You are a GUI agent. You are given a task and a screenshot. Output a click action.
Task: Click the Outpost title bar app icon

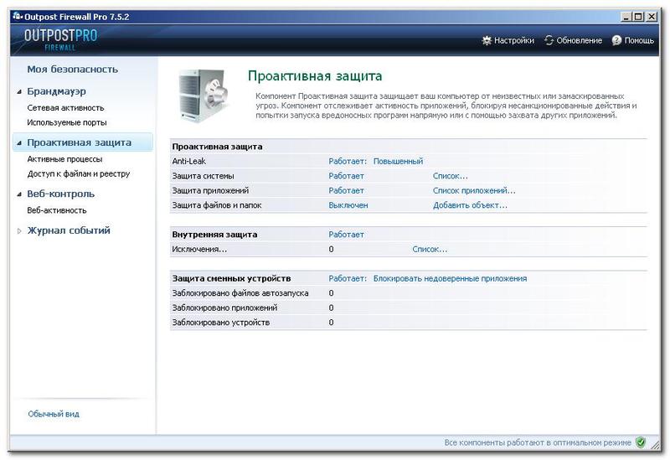coord(17,17)
